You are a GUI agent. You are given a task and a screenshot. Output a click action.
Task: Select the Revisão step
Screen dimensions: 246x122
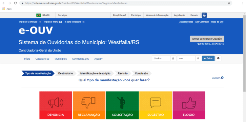[123, 73]
